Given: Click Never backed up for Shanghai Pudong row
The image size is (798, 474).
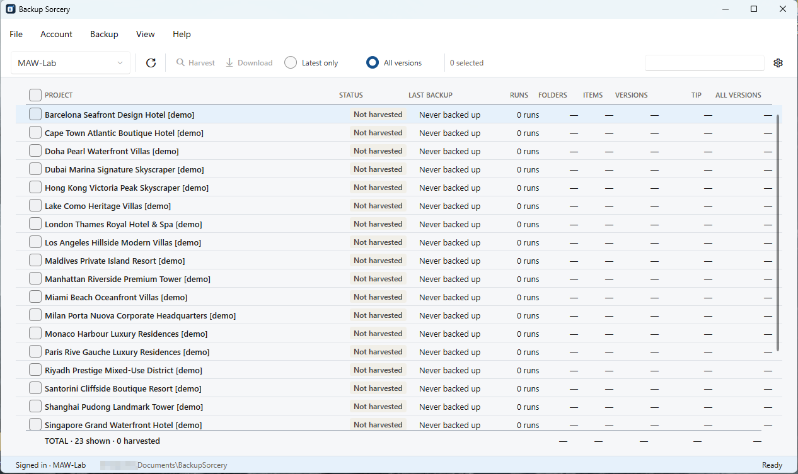Looking at the screenshot, I should tap(449, 407).
